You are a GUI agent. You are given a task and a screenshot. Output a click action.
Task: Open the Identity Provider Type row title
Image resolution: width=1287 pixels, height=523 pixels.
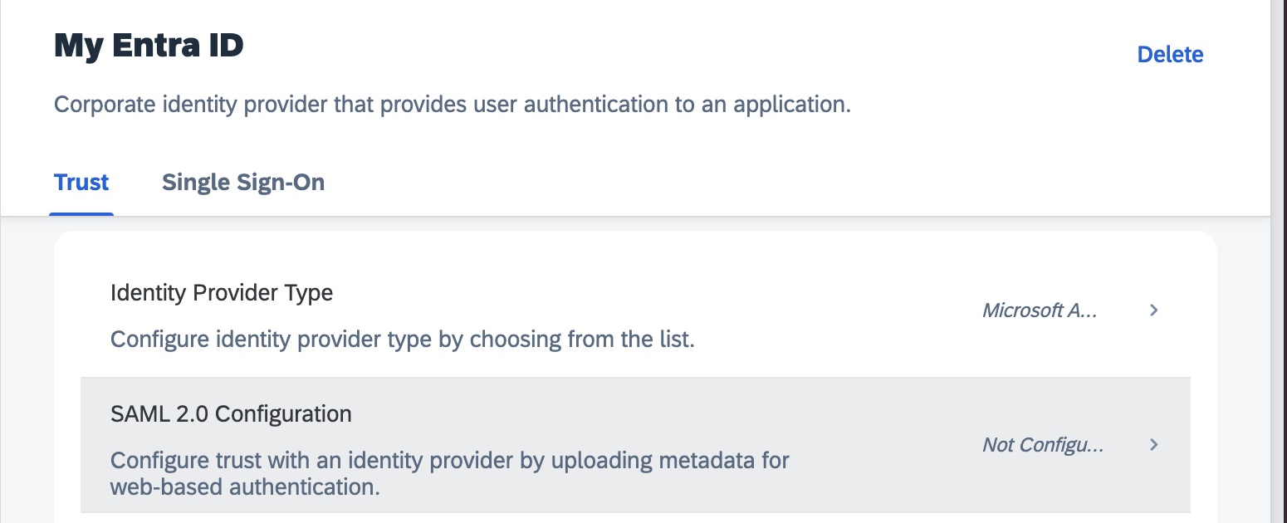point(222,293)
